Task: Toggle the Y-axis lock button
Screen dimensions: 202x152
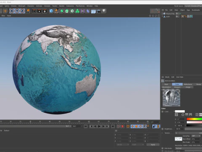Action: pos(17,11)
